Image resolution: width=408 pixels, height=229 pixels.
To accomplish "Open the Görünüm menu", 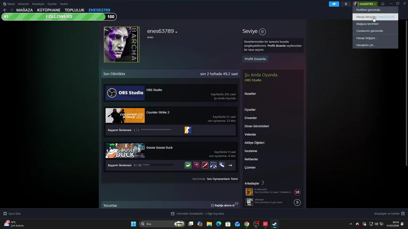I will click(x=23, y=4).
